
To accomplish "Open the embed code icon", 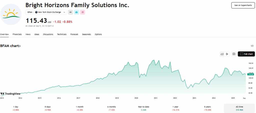I will tap(252, 46).
